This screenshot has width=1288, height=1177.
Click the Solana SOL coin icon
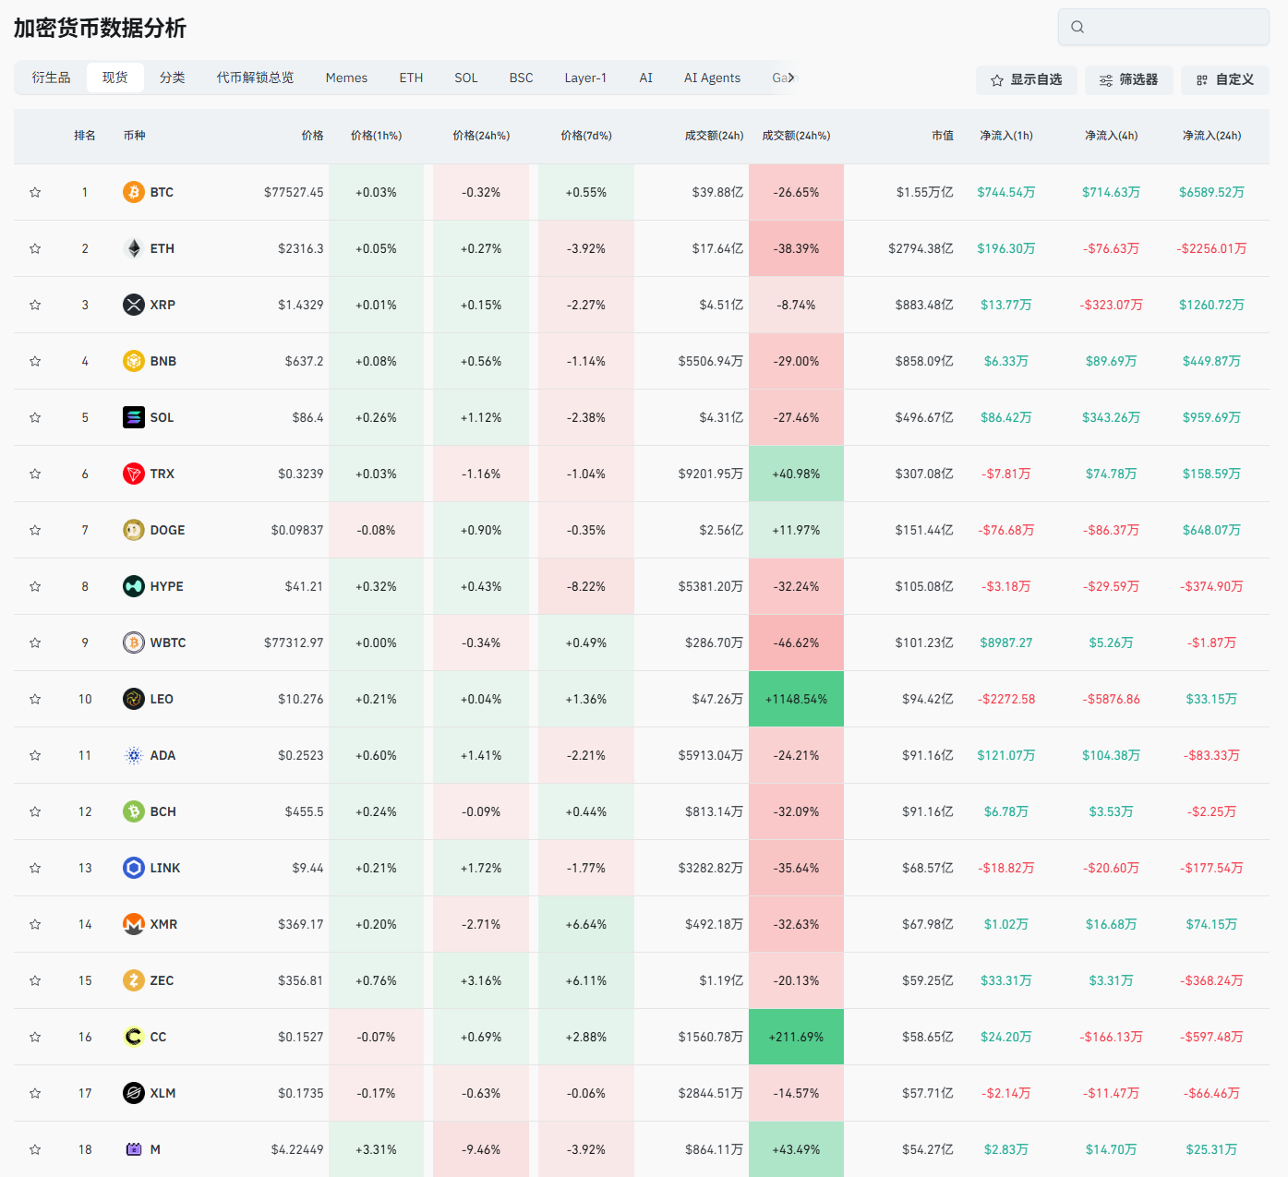[x=134, y=417]
